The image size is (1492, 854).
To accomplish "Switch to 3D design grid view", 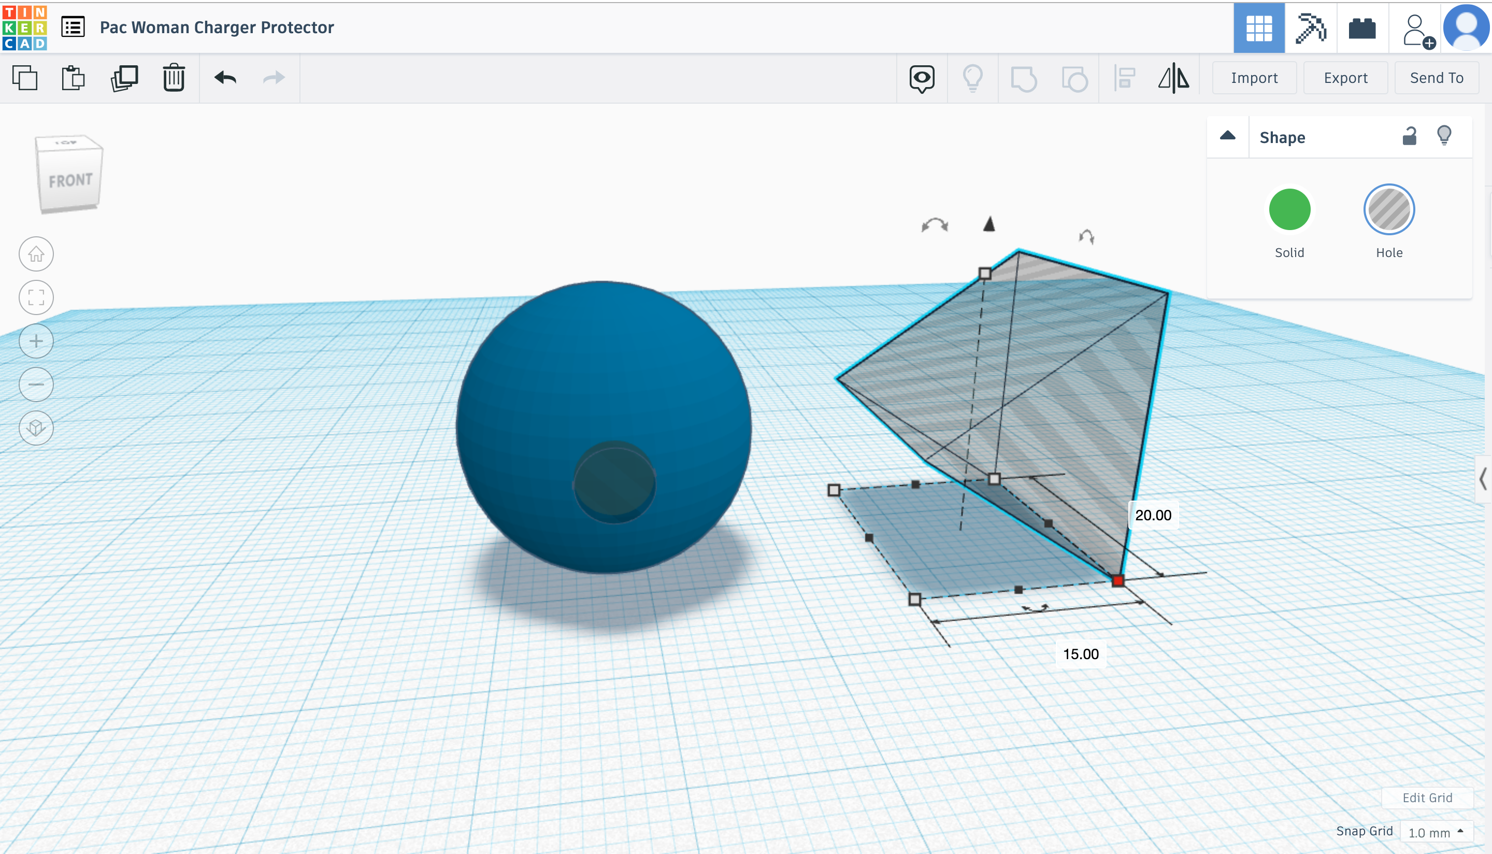I will coord(1259,28).
